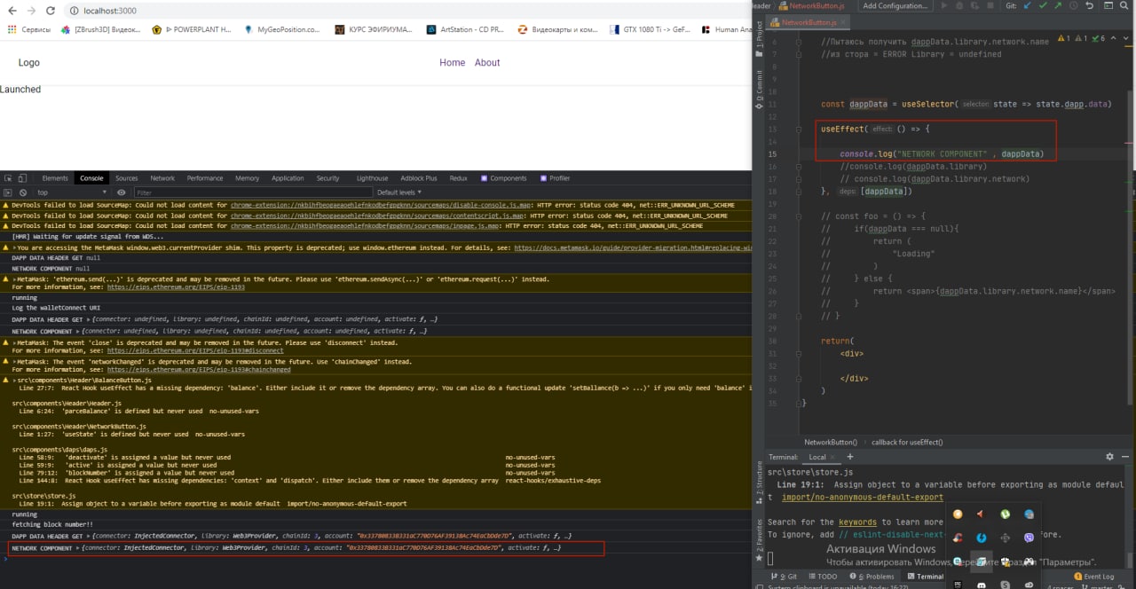Viewport: 1136px width, 589px height.
Task: Show the console sidebar
Action: click(x=9, y=192)
